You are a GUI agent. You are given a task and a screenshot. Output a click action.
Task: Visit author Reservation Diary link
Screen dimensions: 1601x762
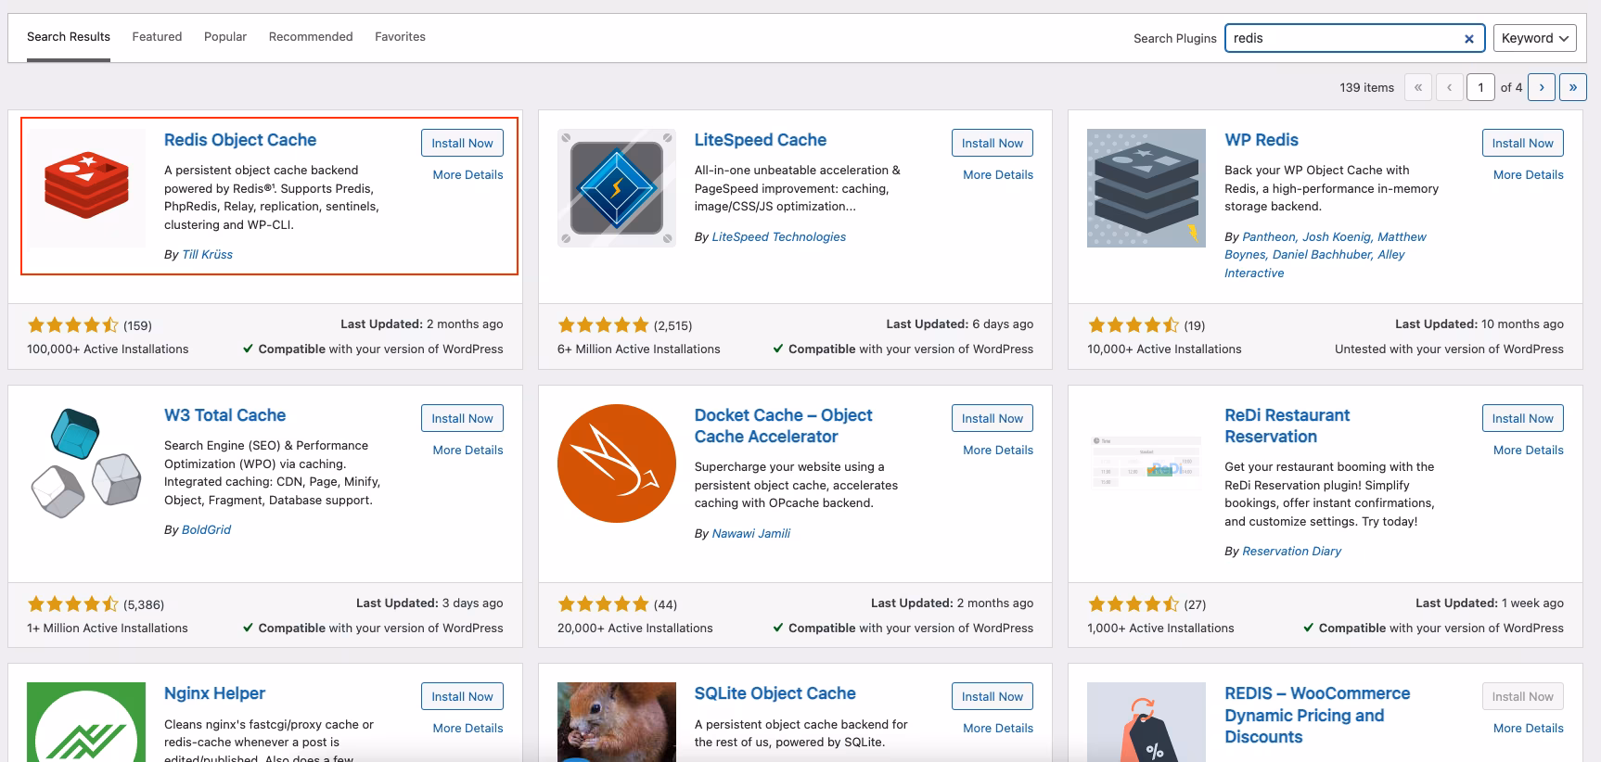[1291, 551]
